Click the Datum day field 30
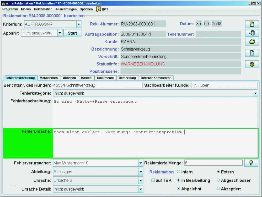This screenshot has height=197, width=262. tap(199, 24)
